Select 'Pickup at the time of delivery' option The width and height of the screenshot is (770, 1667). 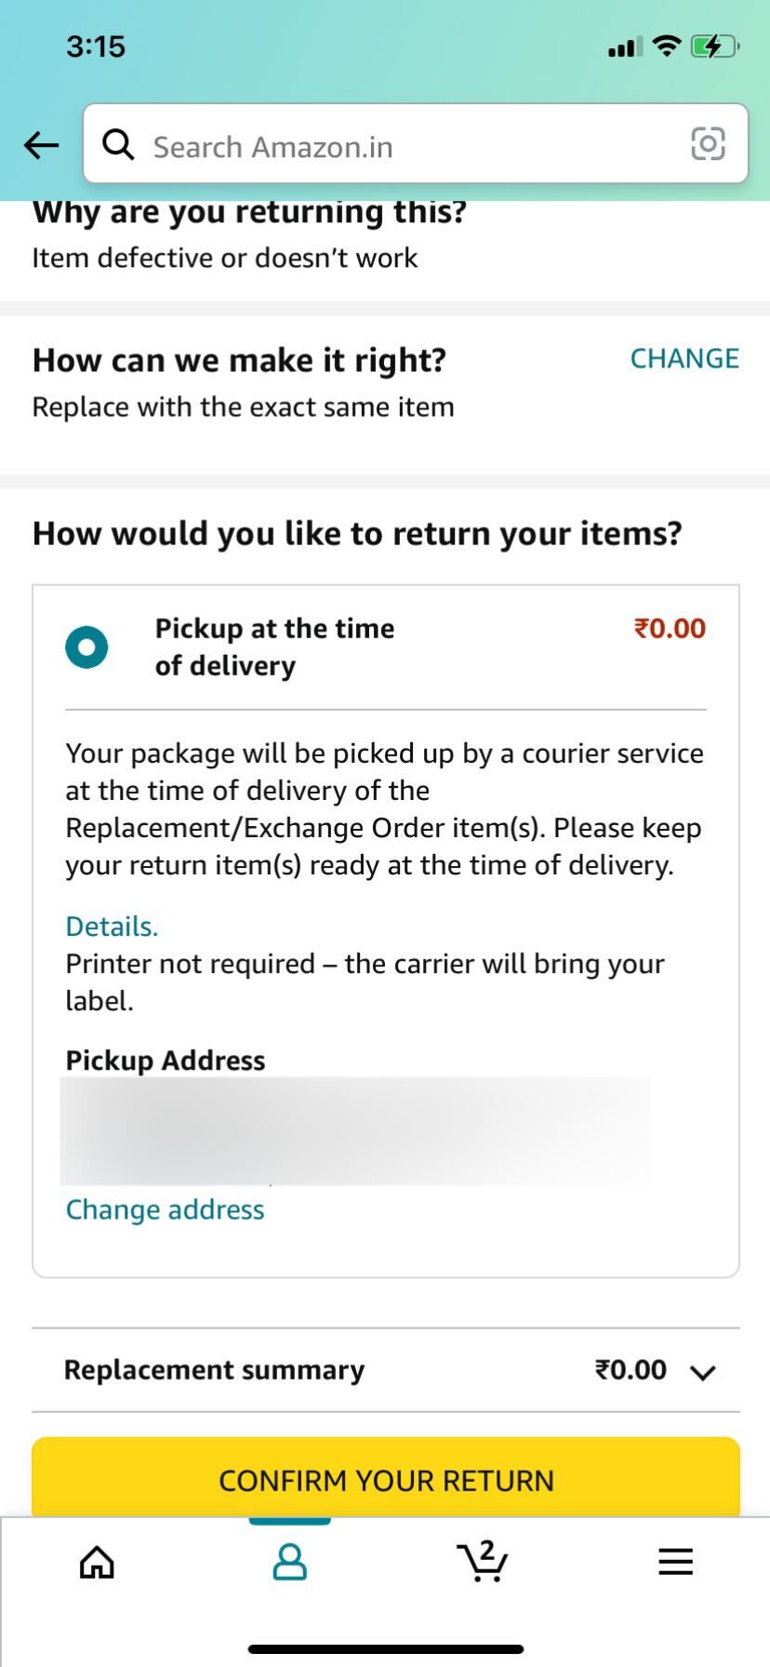[x=273, y=647]
